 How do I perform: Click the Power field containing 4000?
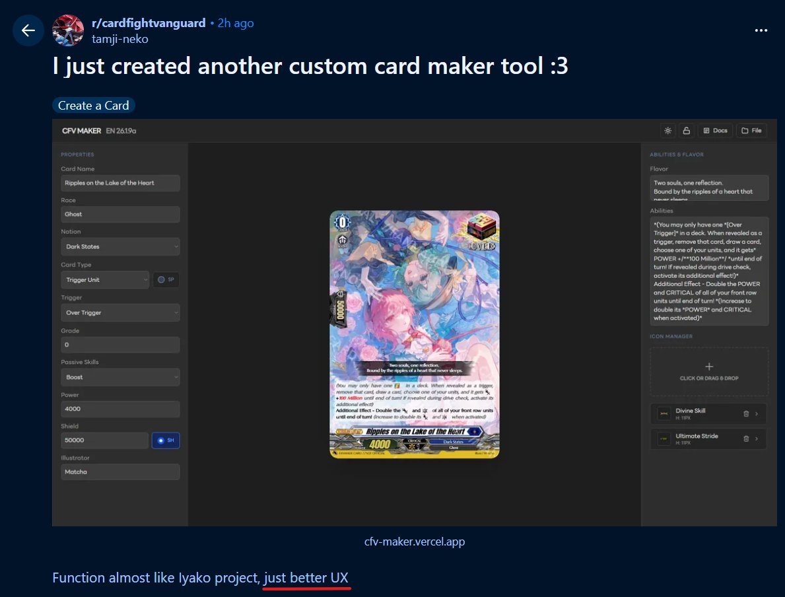(x=120, y=409)
